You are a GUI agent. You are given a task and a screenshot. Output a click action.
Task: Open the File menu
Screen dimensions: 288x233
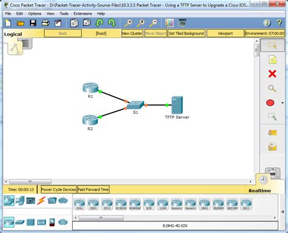tap(8, 13)
